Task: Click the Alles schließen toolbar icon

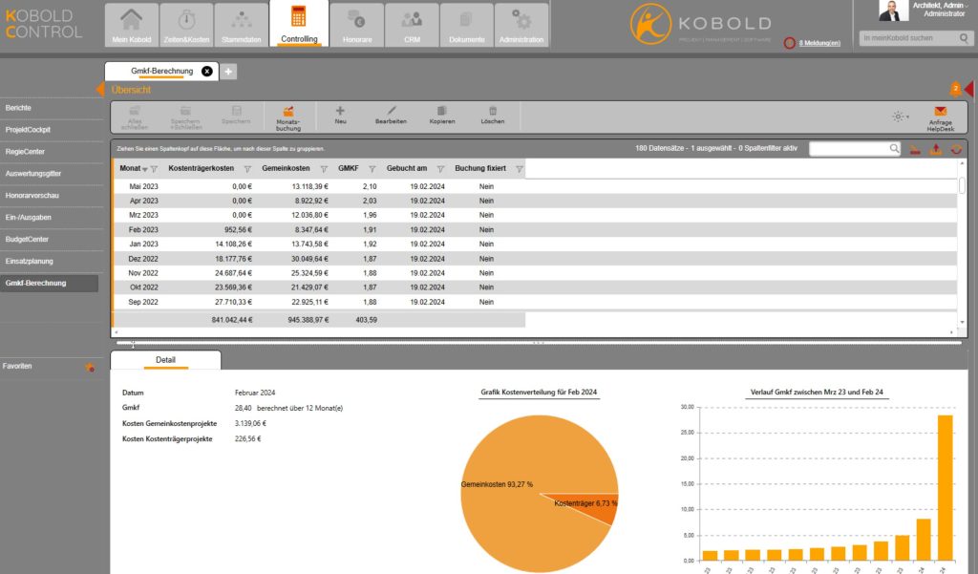Action: pyautogui.click(x=134, y=111)
